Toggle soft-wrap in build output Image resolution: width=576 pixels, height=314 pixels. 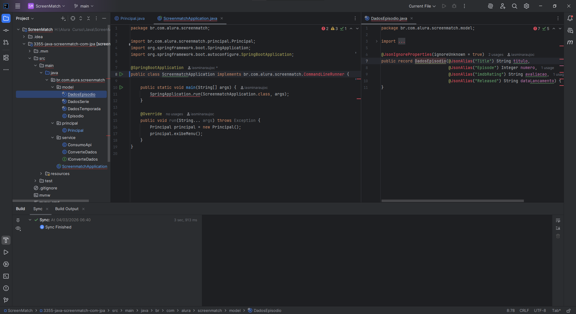click(x=558, y=221)
